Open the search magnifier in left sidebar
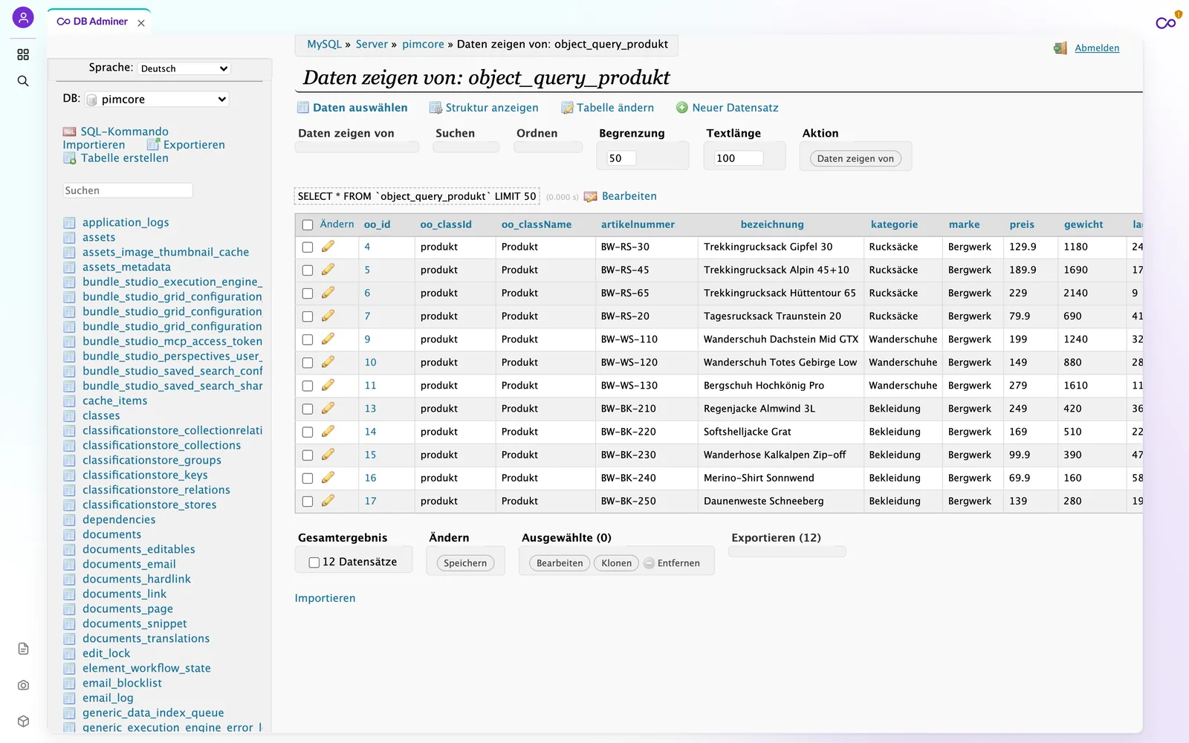1189x743 pixels. click(x=23, y=81)
